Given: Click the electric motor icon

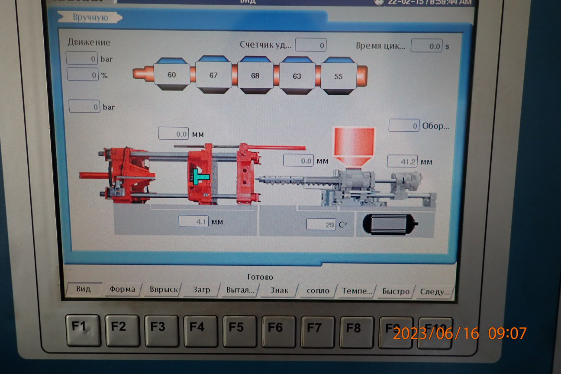Looking at the screenshot, I should pos(390,224).
